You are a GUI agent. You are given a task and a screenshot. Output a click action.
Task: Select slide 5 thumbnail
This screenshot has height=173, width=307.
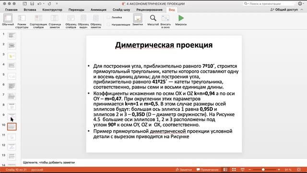pyautogui.click(x=12, y=76)
